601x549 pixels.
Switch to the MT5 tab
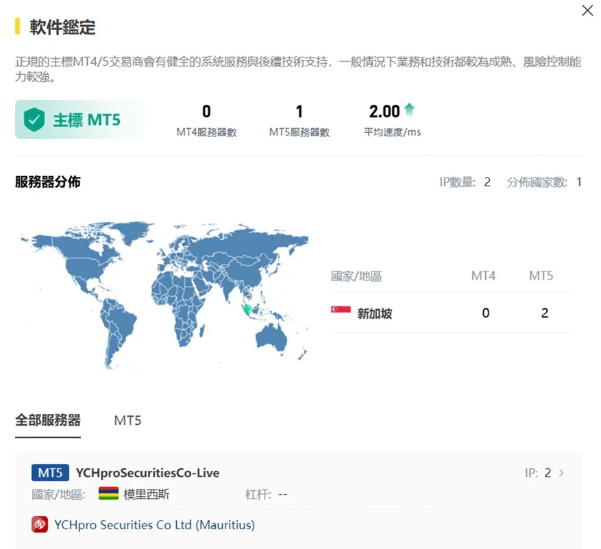pyautogui.click(x=127, y=421)
